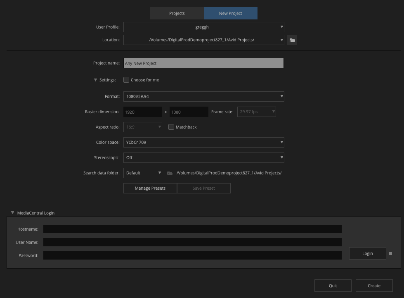Screen dimensions: 404x298
Task: Open the User Profile dropdown
Action: pyautogui.click(x=203, y=27)
